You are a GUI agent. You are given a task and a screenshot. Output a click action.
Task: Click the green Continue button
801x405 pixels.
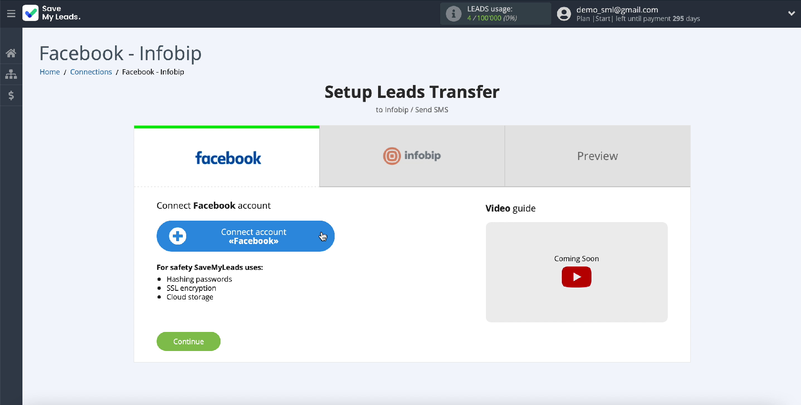pyautogui.click(x=189, y=341)
